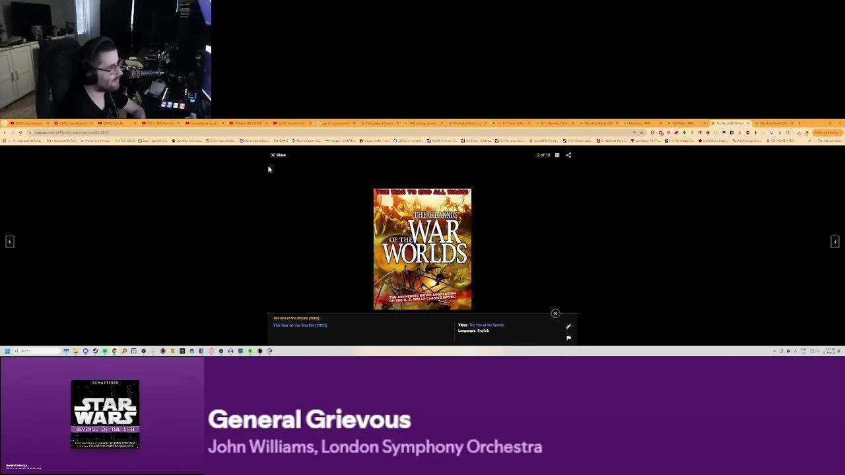Image resolution: width=845 pixels, height=475 pixels.
Task: Go to previous image with left arrow
Action: pos(10,242)
